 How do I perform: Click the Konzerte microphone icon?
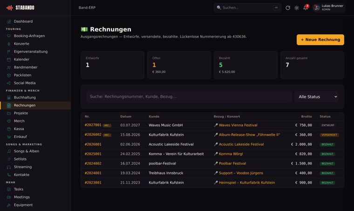tap(9, 44)
